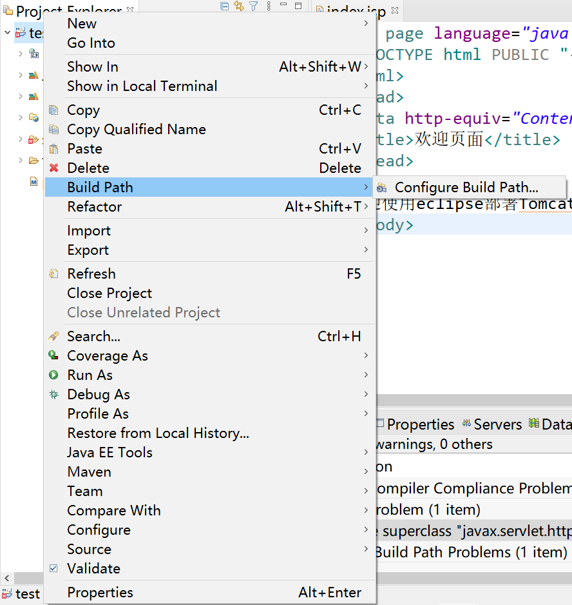This screenshot has height=605, width=572.
Task: Click Collapse All icon in Project Explorer
Action: click(224, 6)
